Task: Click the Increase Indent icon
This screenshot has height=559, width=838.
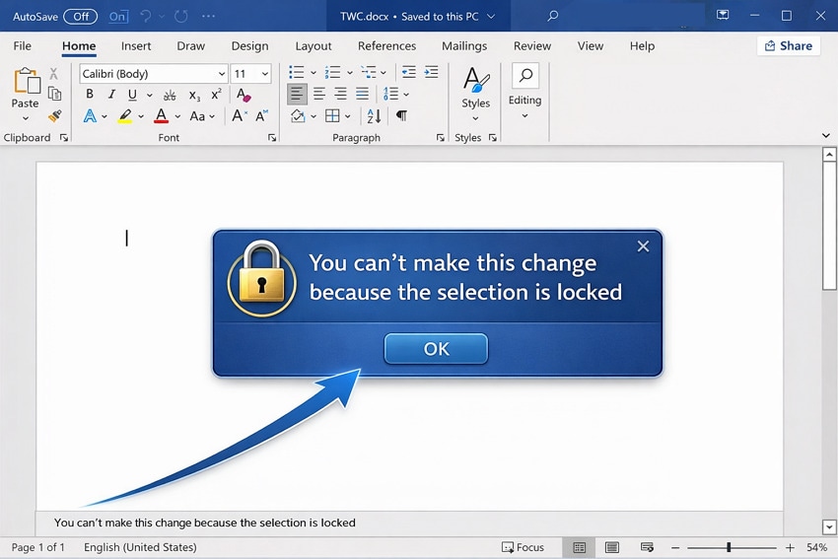Action: click(x=431, y=72)
